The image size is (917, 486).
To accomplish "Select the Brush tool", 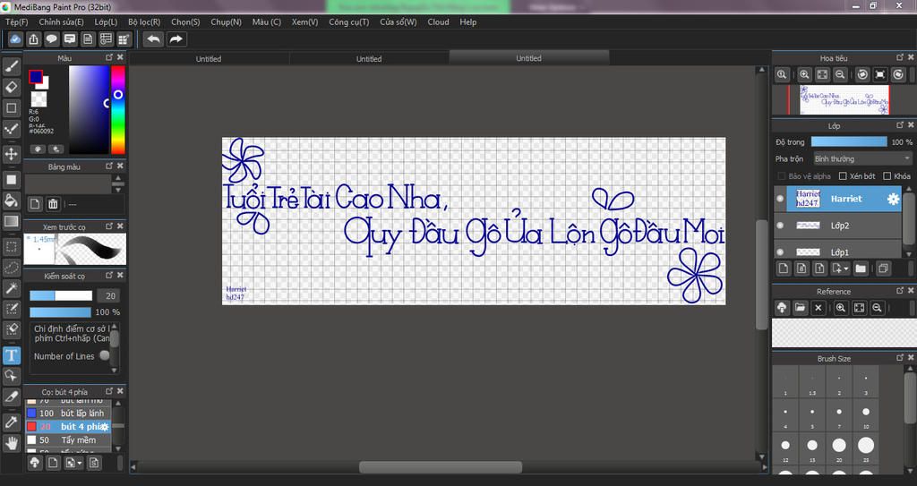I will click(x=11, y=66).
